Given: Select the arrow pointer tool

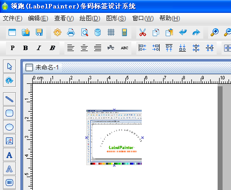Looking at the screenshot, I should (9, 66).
